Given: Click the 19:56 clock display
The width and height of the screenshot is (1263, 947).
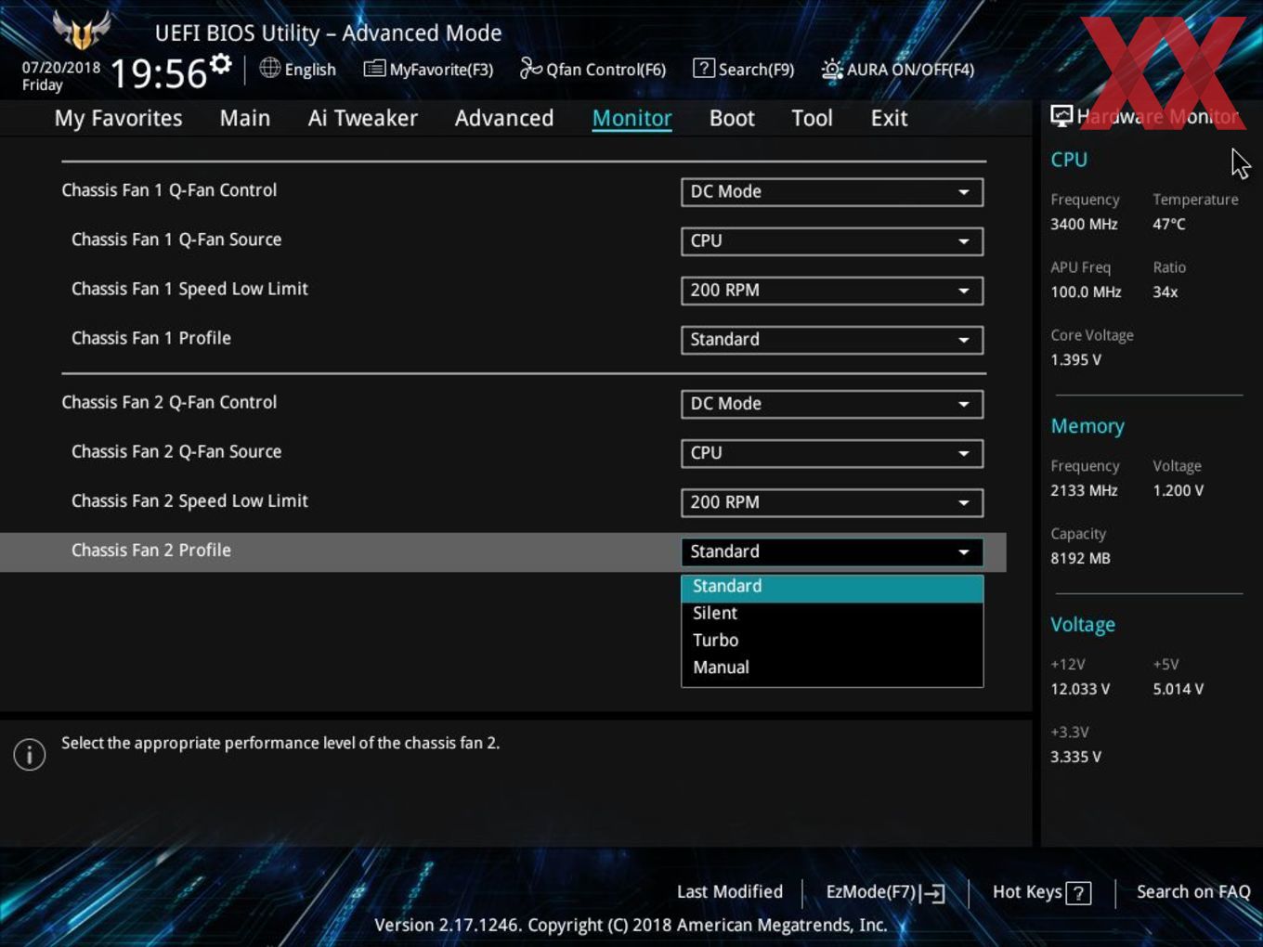Looking at the screenshot, I should tap(158, 73).
